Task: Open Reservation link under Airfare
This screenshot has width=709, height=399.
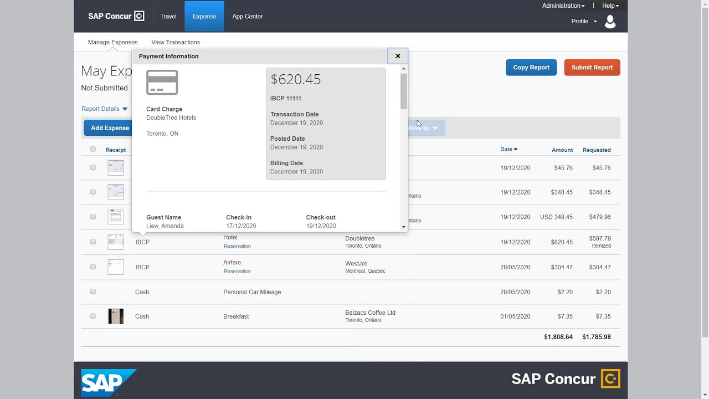Action: 237,271
